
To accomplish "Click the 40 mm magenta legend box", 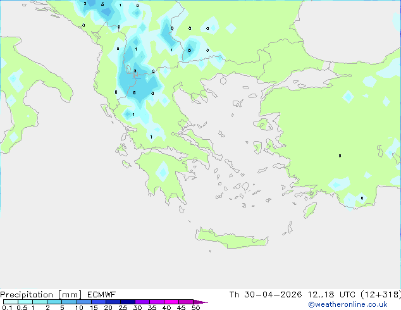I will 171,302.
